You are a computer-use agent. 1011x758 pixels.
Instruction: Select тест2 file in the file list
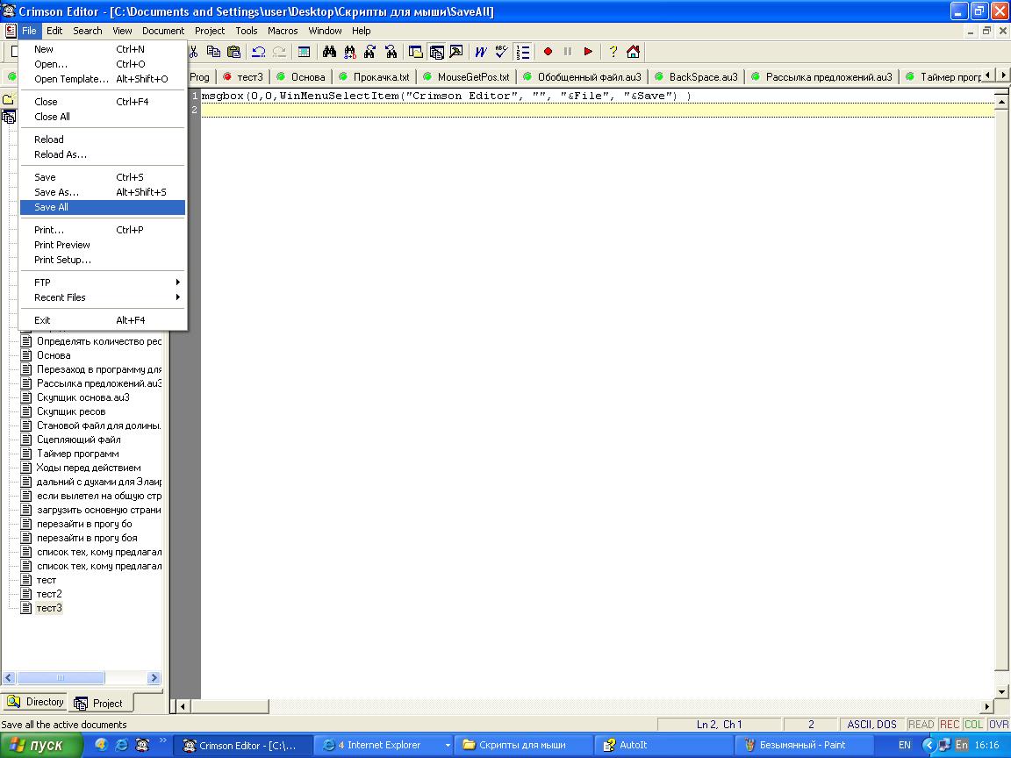(x=49, y=594)
